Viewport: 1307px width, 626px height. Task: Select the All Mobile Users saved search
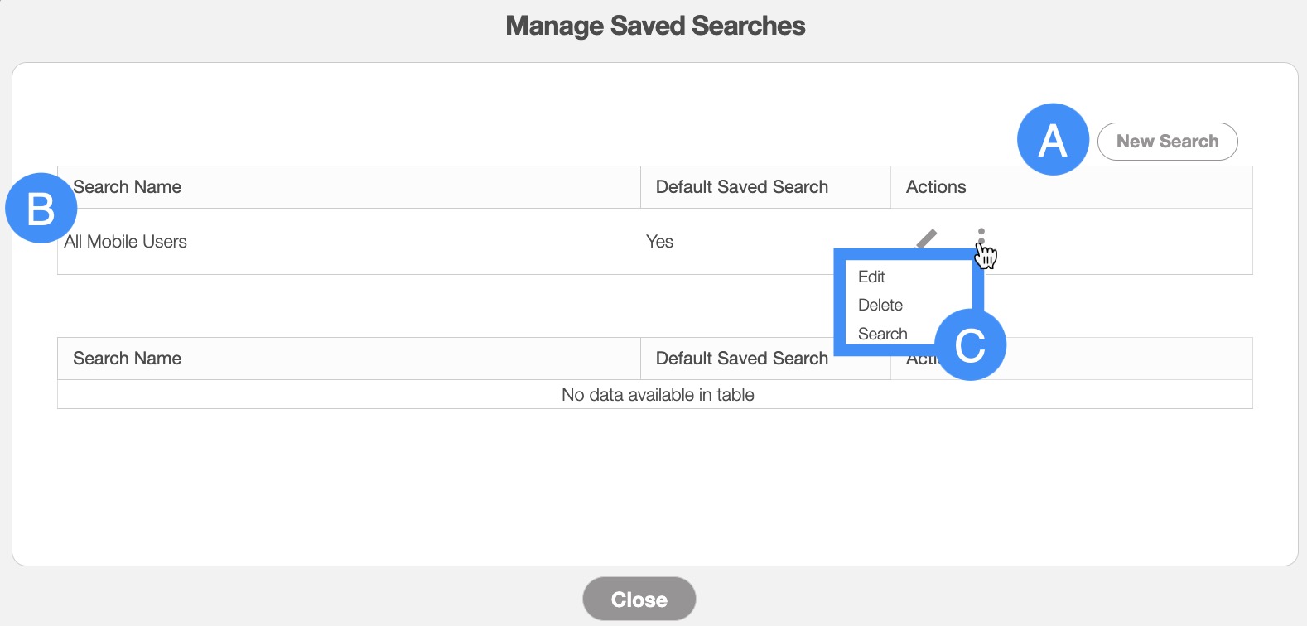126,242
